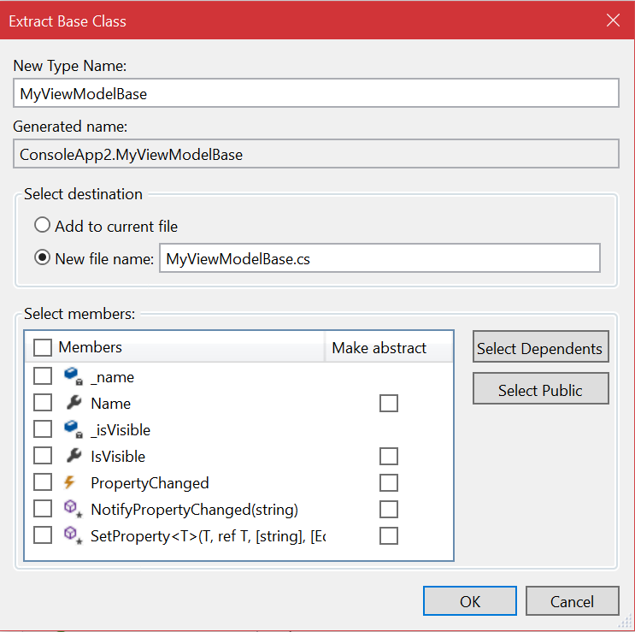
Task: Select the PropertyChanged member checkbox
Action: point(43,482)
